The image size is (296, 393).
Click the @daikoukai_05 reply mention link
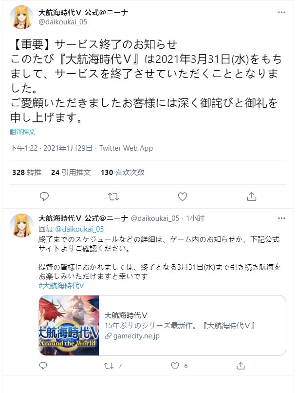click(79, 229)
